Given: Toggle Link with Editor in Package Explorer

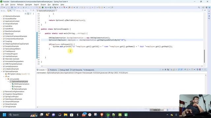Looking at the screenshot, I should click(x=28, y=14).
